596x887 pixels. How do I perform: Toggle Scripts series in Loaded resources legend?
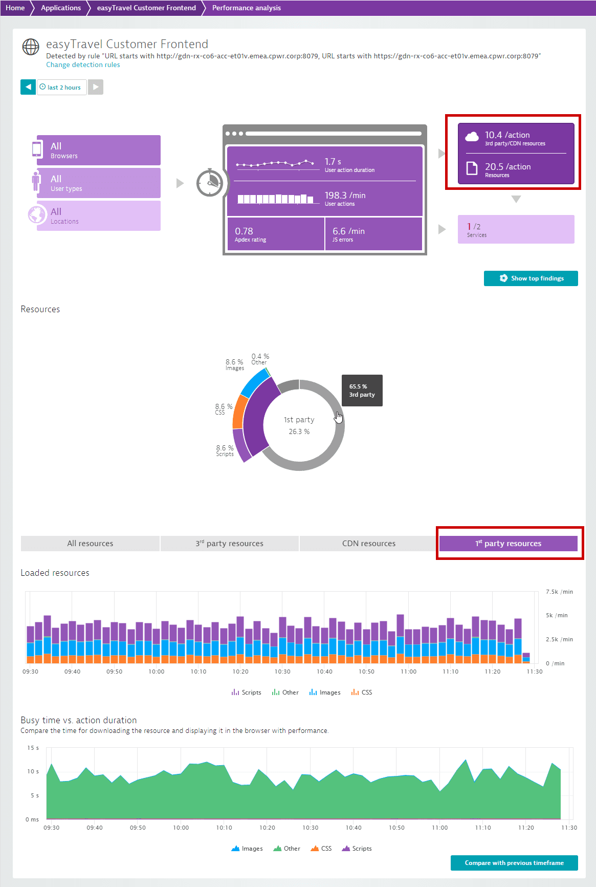click(x=246, y=693)
